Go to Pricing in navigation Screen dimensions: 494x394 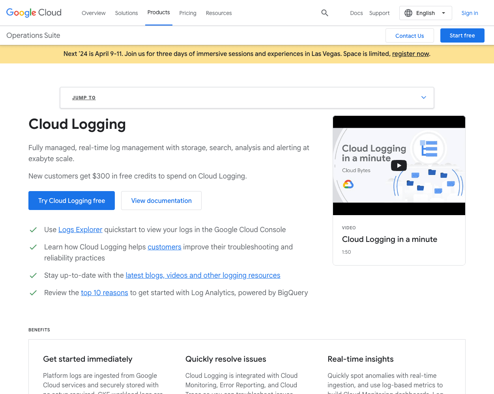coord(188,13)
